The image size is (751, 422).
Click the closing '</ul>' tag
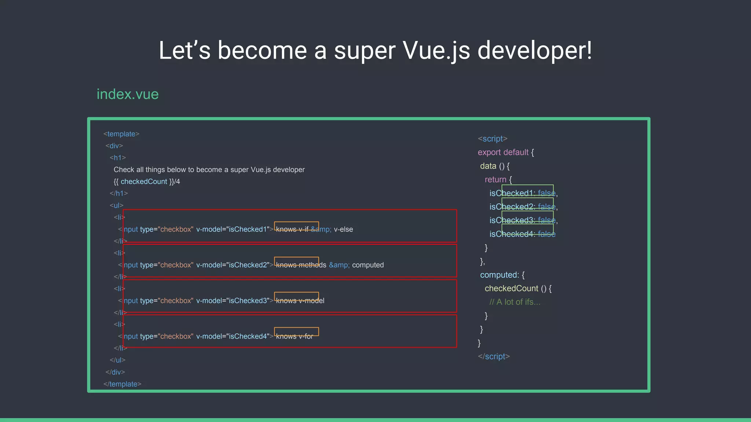[x=118, y=360]
